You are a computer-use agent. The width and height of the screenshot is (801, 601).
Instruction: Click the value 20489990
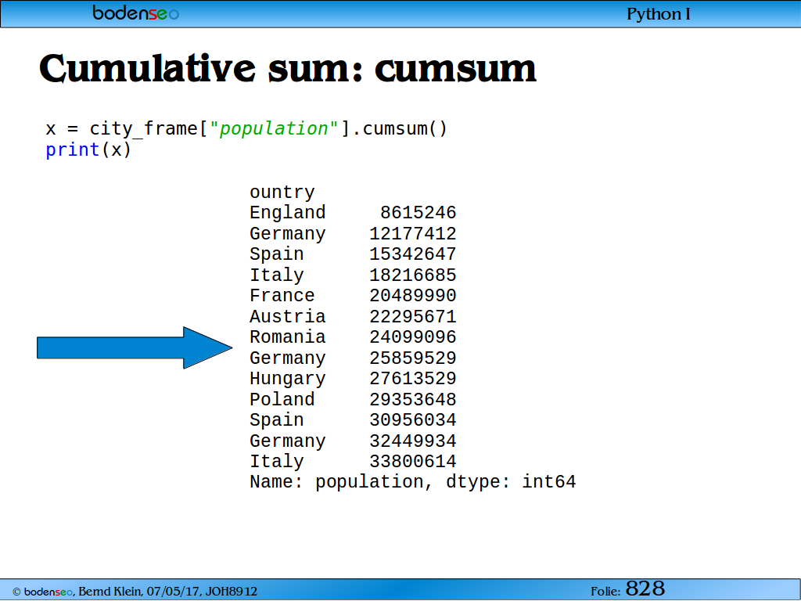(413, 295)
